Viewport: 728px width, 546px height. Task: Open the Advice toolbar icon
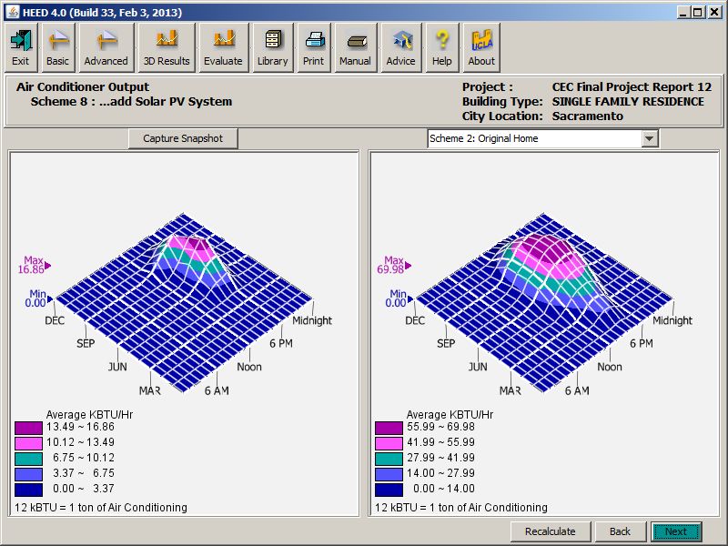(x=401, y=48)
